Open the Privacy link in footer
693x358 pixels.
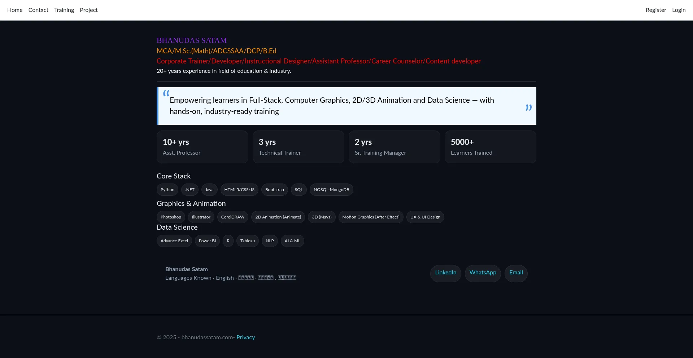pyautogui.click(x=245, y=337)
